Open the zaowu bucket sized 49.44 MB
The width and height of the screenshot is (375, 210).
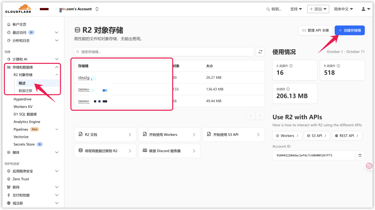click(x=84, y=101)
